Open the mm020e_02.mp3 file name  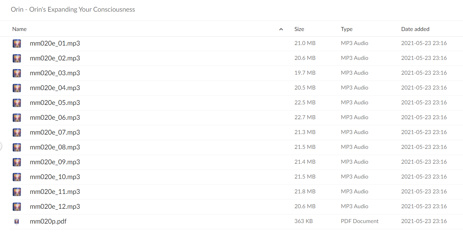(55, 58)
